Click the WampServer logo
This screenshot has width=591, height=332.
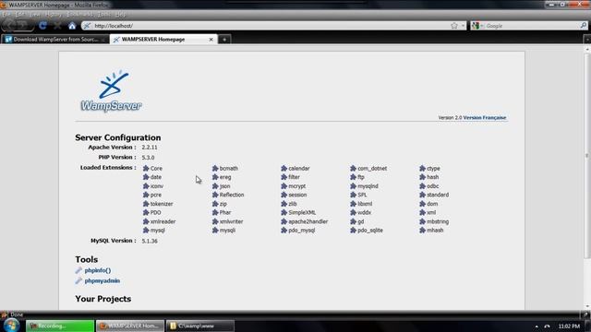(x=111, y=90)
